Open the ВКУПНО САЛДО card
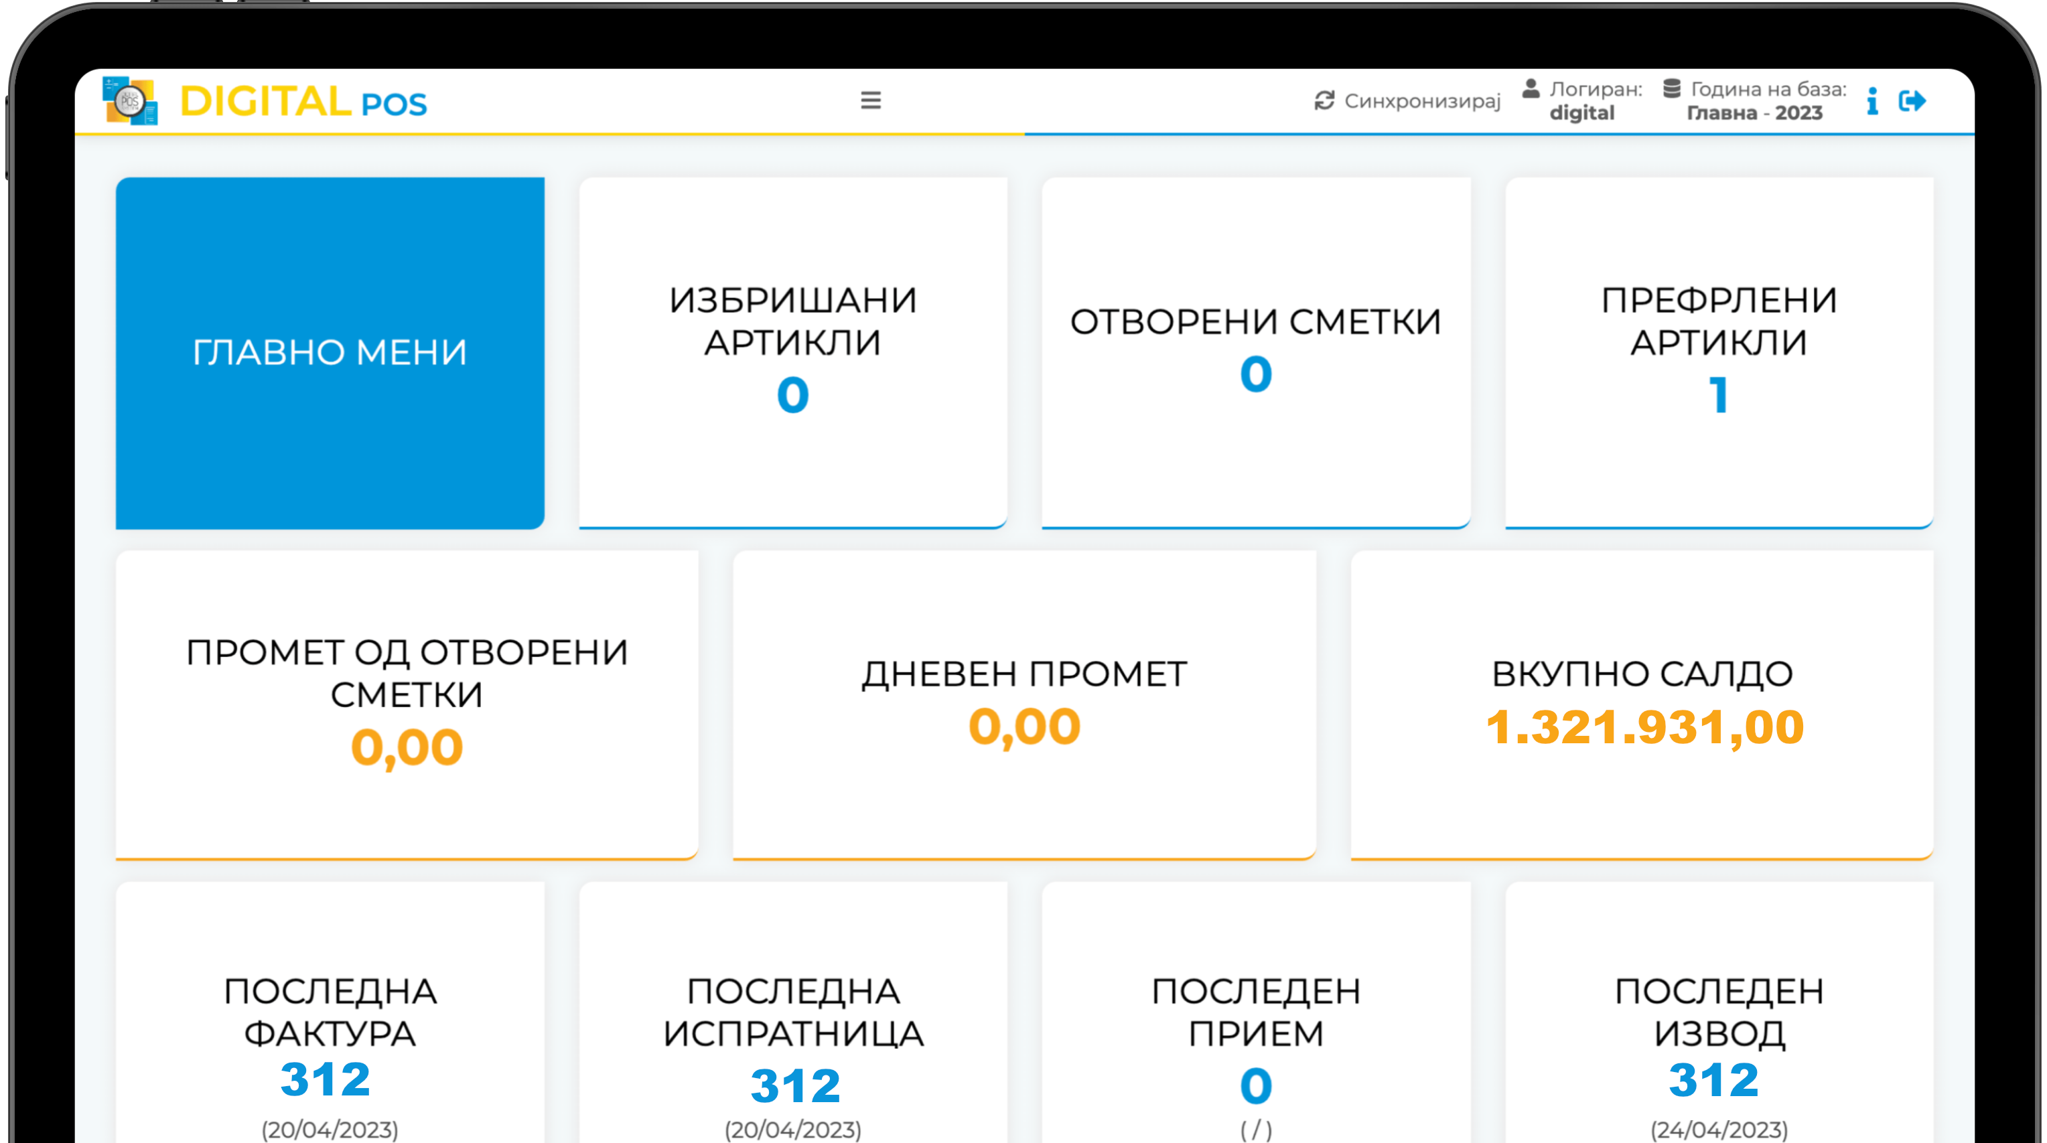 click(x=1642, y=705)
